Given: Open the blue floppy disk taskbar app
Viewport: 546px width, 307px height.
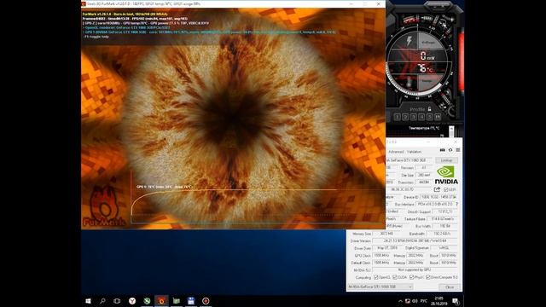Looking at the screenshot, I should (191, 301).
